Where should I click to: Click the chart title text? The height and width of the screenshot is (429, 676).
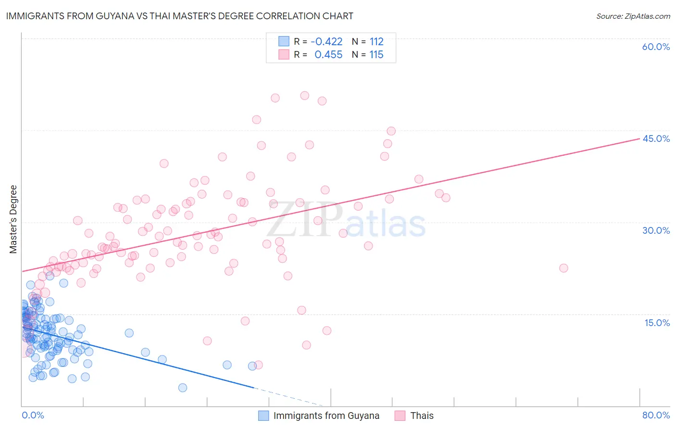[180, 16]
